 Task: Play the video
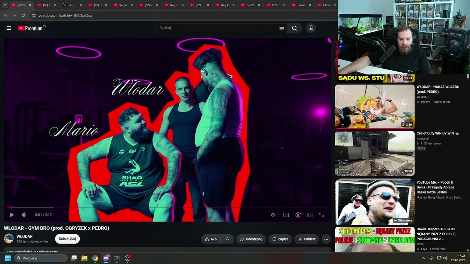point(12,215)
